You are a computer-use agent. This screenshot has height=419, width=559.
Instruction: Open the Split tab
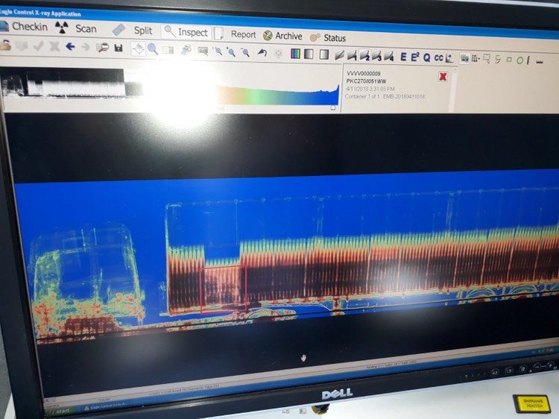[134, 31]
